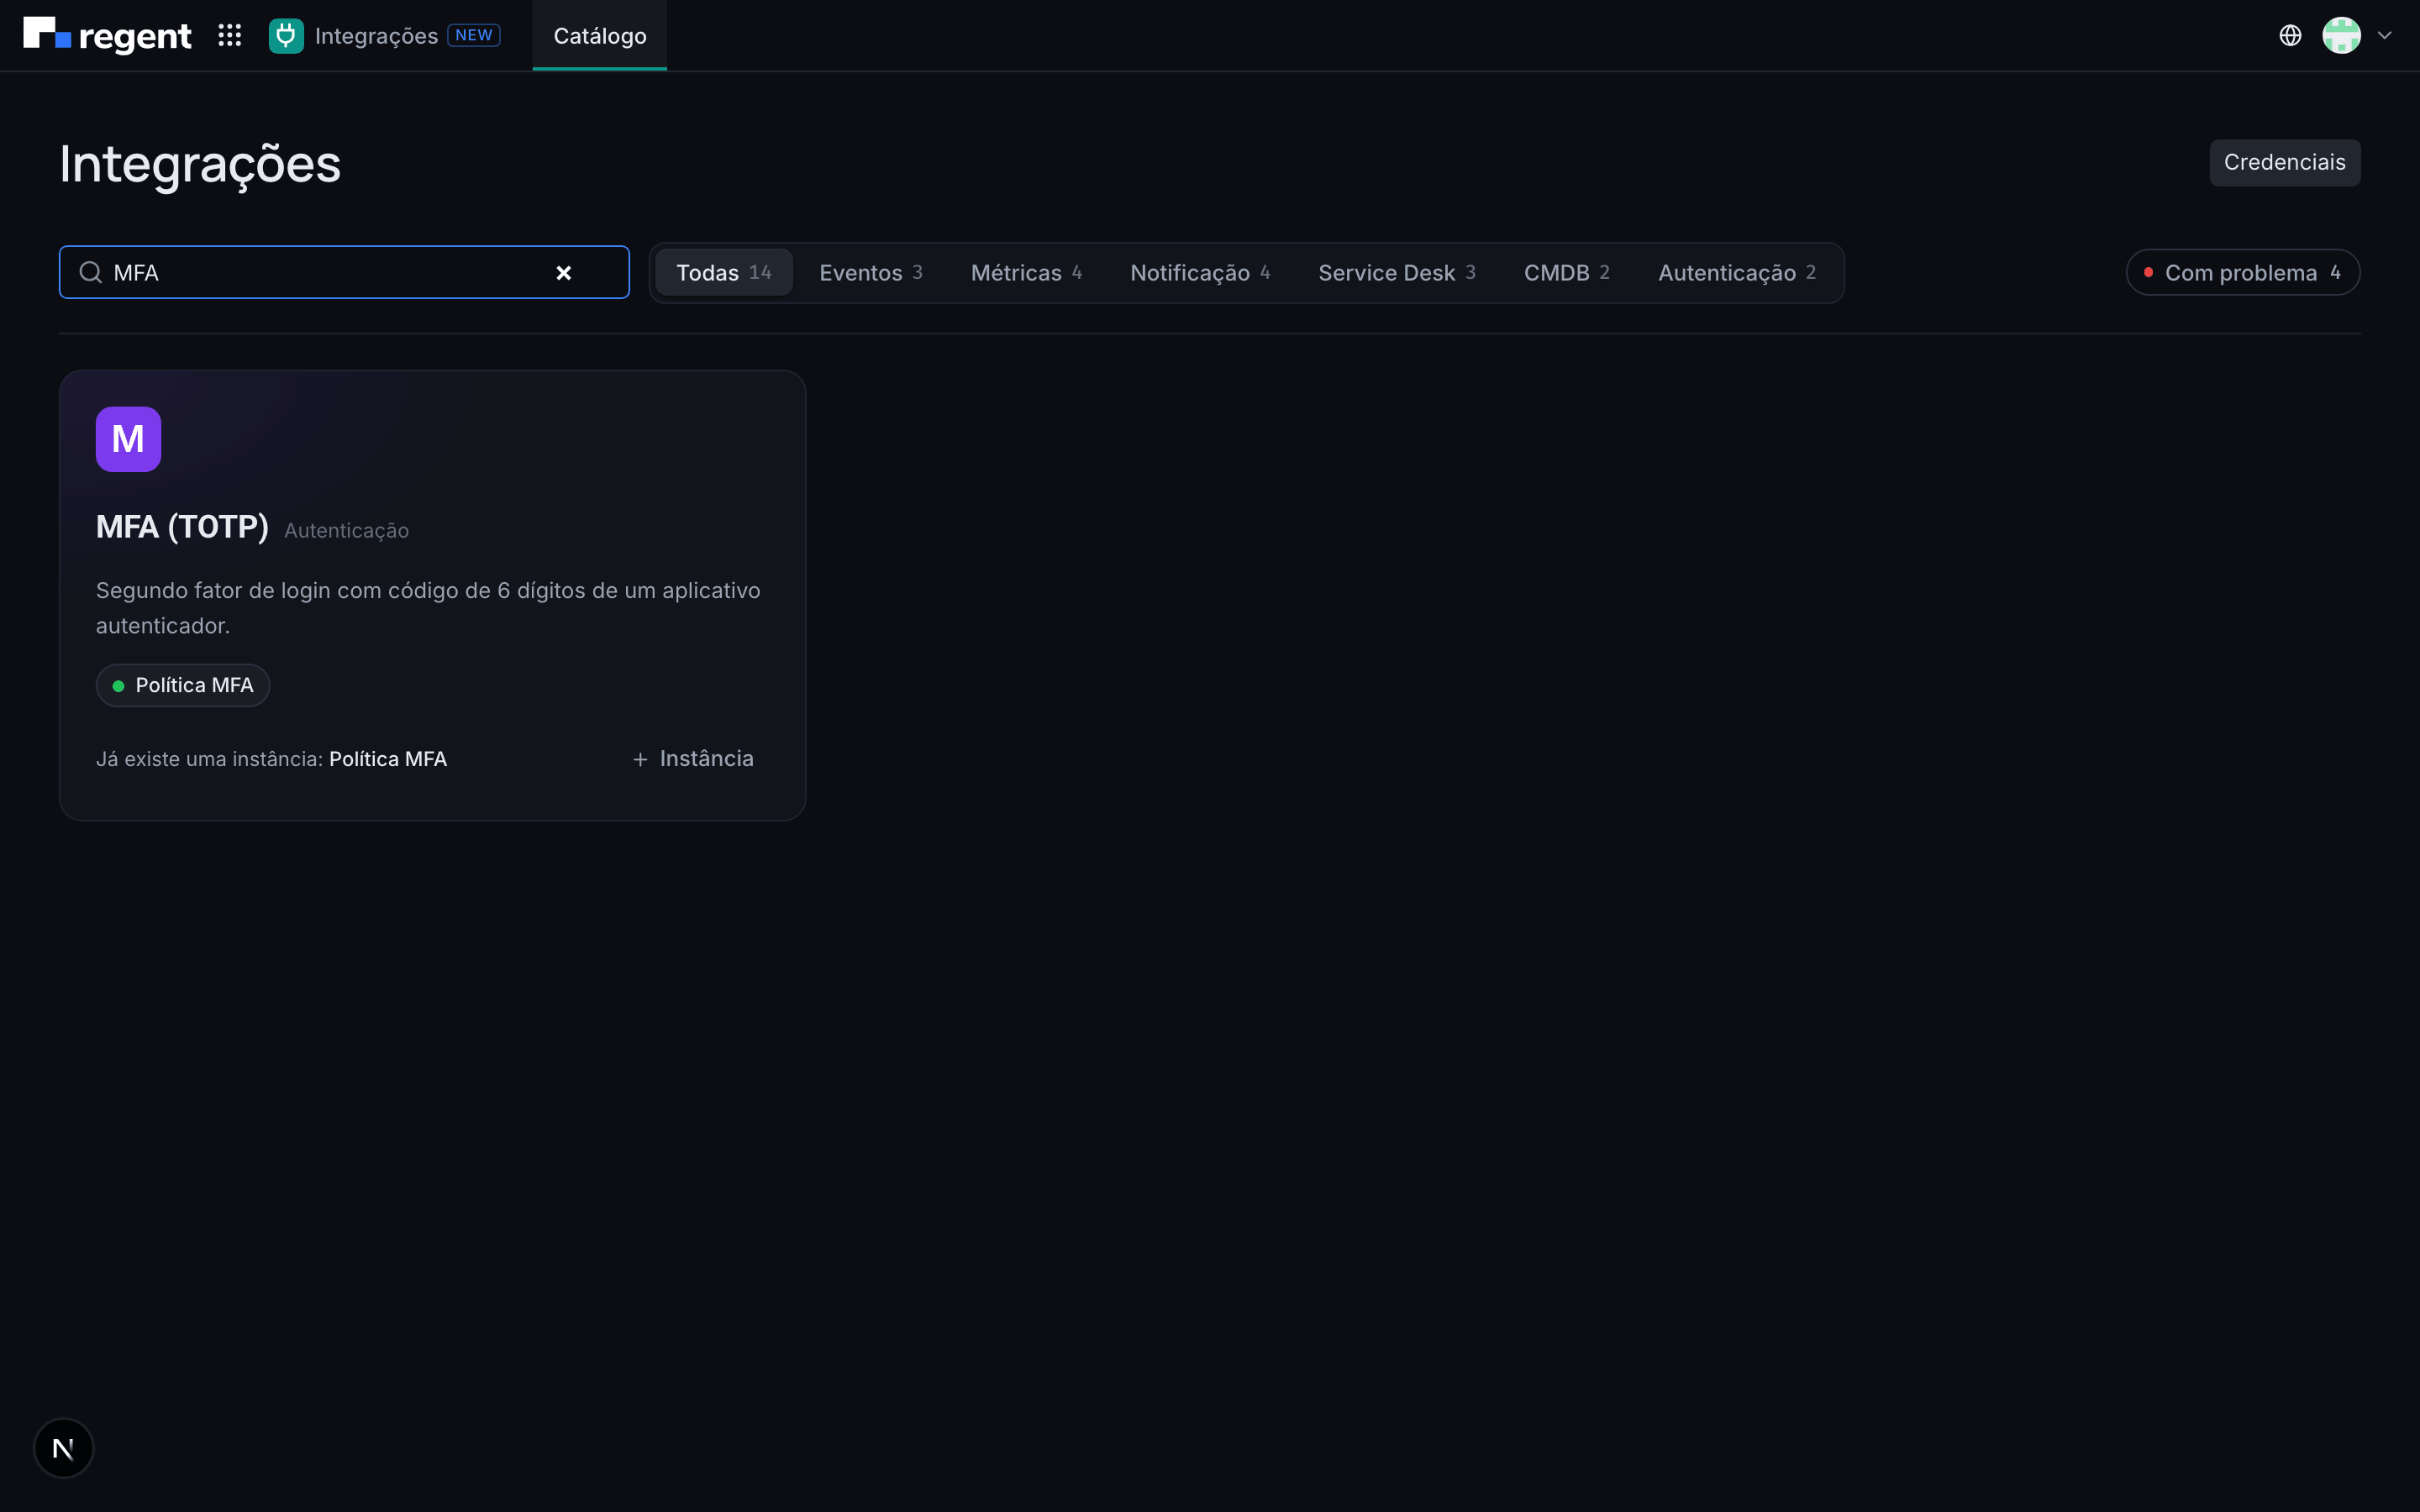Focus the MFA search field
The image size is (2420, 1512).
pyautogui.click(x=344, y=272)
